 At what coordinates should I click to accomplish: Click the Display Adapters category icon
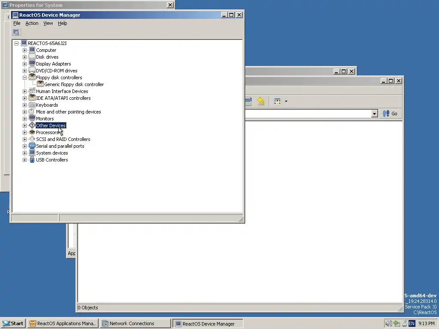pyautogui.click(x=32, y=64)
